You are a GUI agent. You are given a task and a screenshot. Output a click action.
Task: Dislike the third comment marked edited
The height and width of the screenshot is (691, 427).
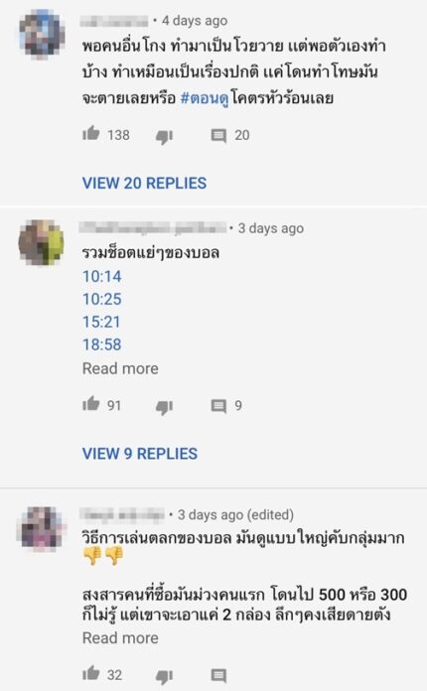click(x=164, y=676)
